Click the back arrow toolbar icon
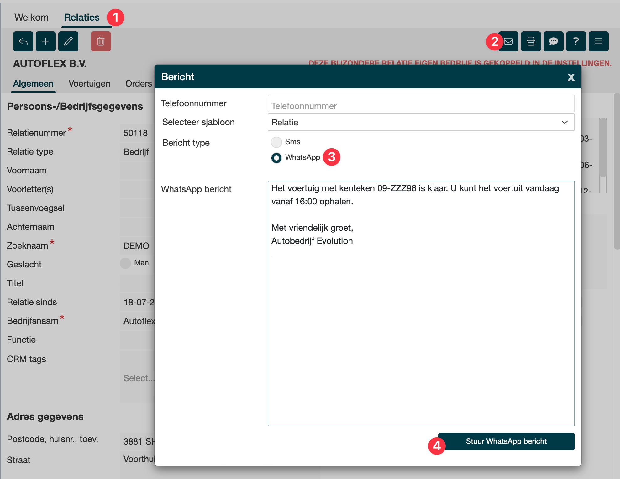The width and height of the screenshot is (620, 479). coord(23,41)
